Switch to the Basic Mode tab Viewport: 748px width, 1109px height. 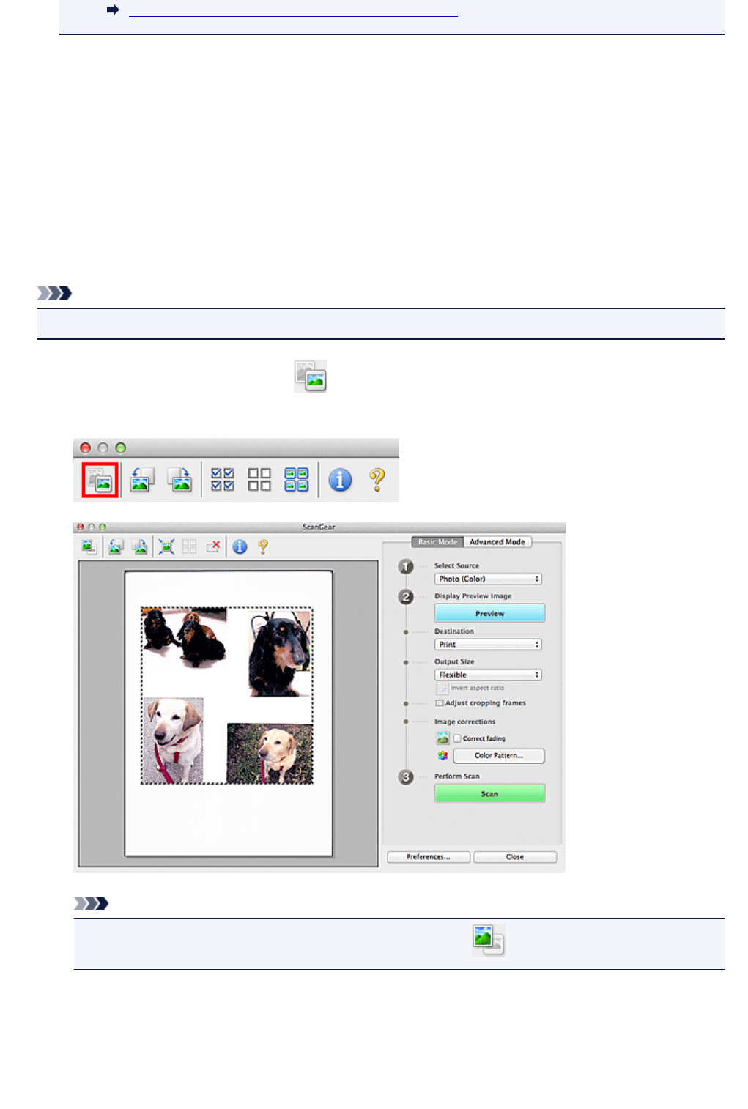437,542
